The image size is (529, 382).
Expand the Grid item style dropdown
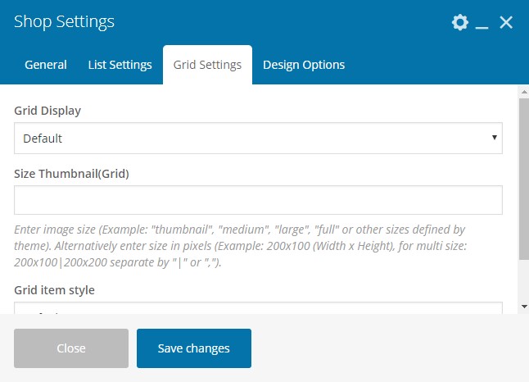tap(258, 308)
